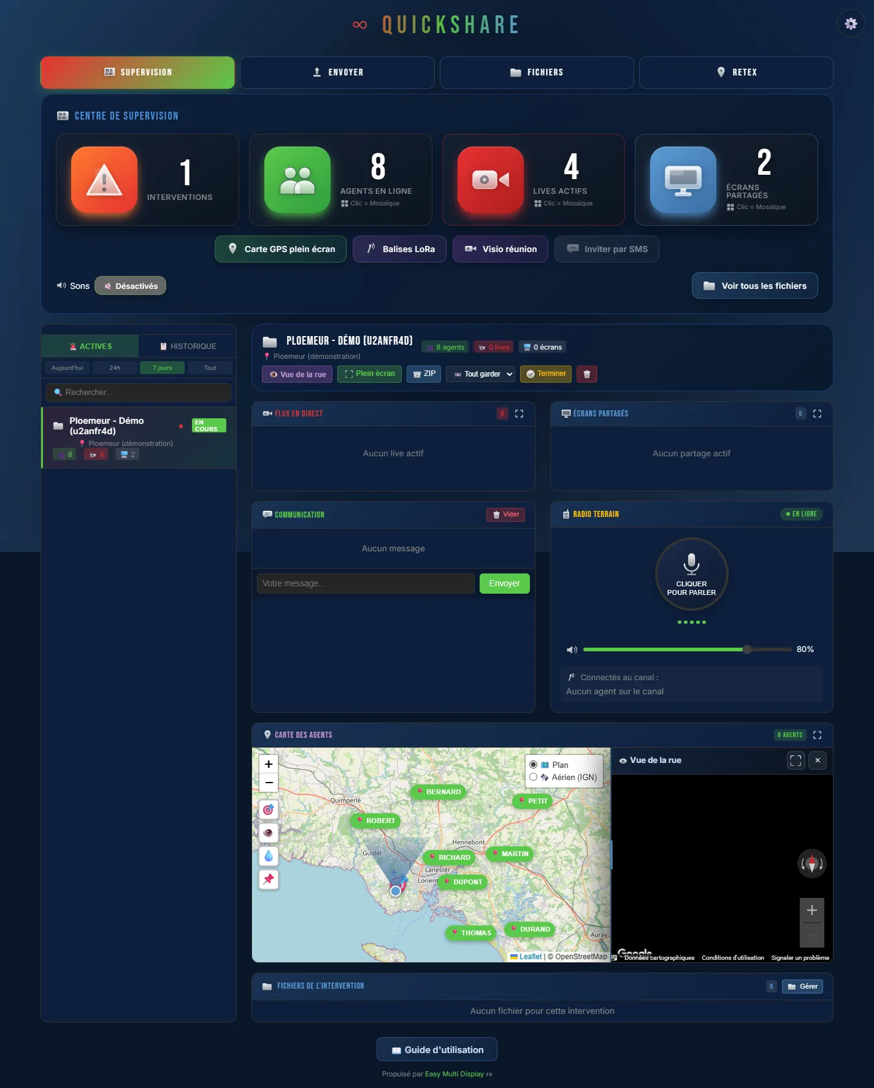Screen dimensions: 874x1088
Task: Click the street view compass control
Action: (x=812, y=864)
